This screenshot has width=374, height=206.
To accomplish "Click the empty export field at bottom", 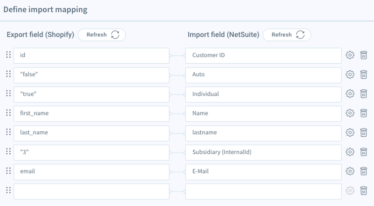I will 91,191.
